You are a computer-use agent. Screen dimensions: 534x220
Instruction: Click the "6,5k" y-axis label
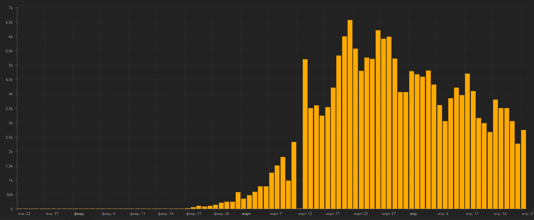9,22
